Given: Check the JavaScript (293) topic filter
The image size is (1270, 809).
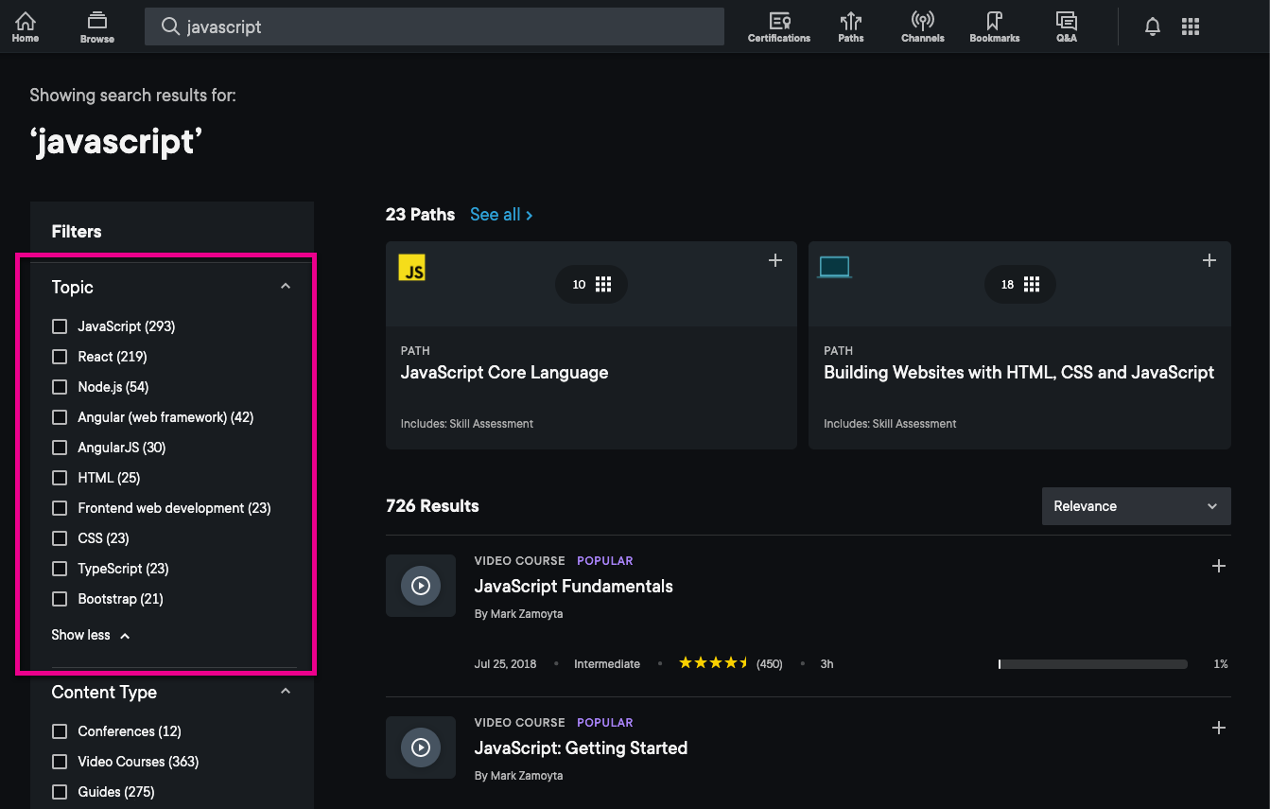Looking at the screenshot, I should 60,326.
